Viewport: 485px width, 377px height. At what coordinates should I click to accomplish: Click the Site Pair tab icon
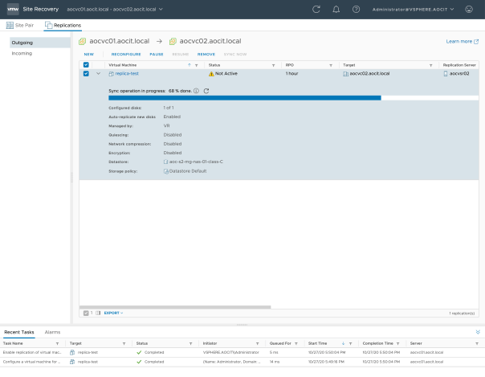pos(10,25)
